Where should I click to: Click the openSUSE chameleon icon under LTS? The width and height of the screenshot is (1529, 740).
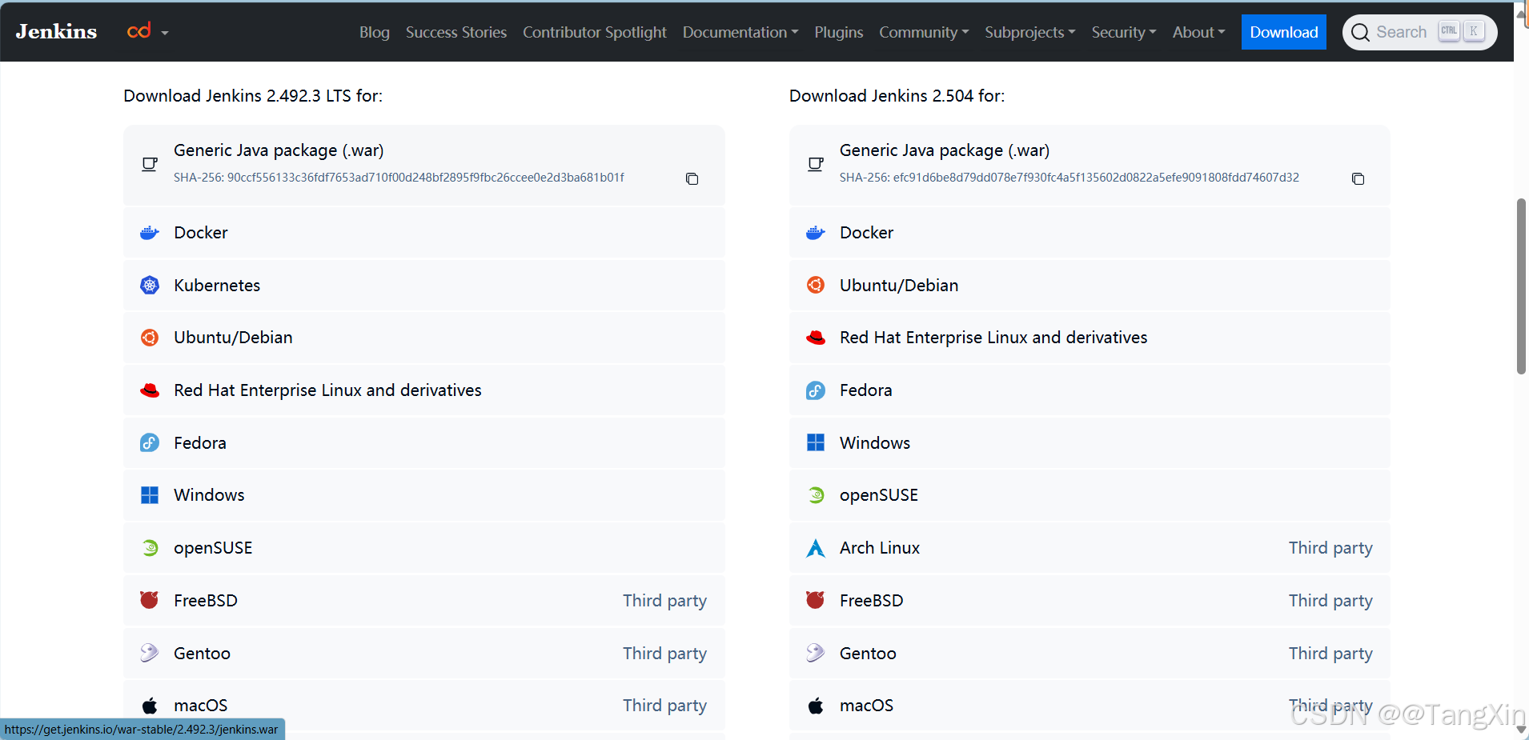tap(150, 548)
